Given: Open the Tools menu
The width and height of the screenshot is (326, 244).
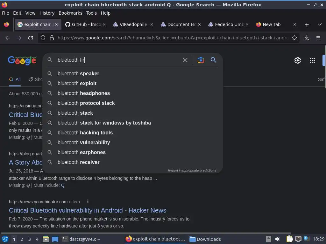Looking at the screenshot, I should pos(91,13).
